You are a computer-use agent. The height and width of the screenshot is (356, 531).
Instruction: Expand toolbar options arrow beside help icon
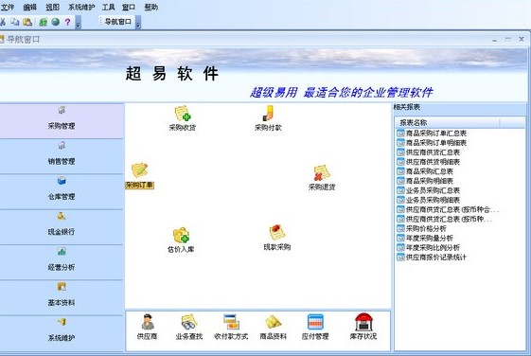point(79,23)
